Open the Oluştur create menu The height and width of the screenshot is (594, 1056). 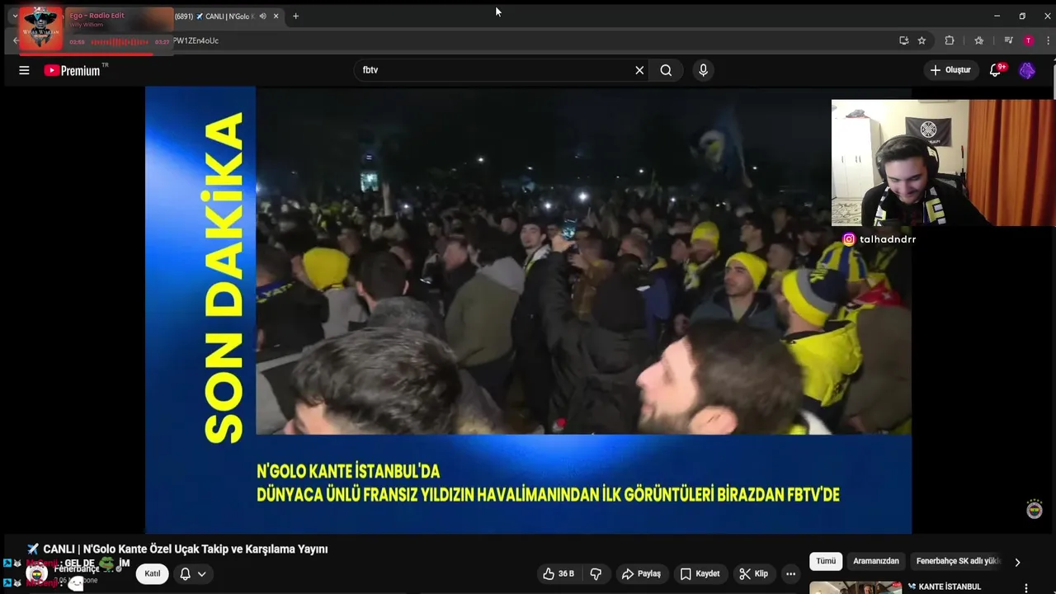click(951, 70)
